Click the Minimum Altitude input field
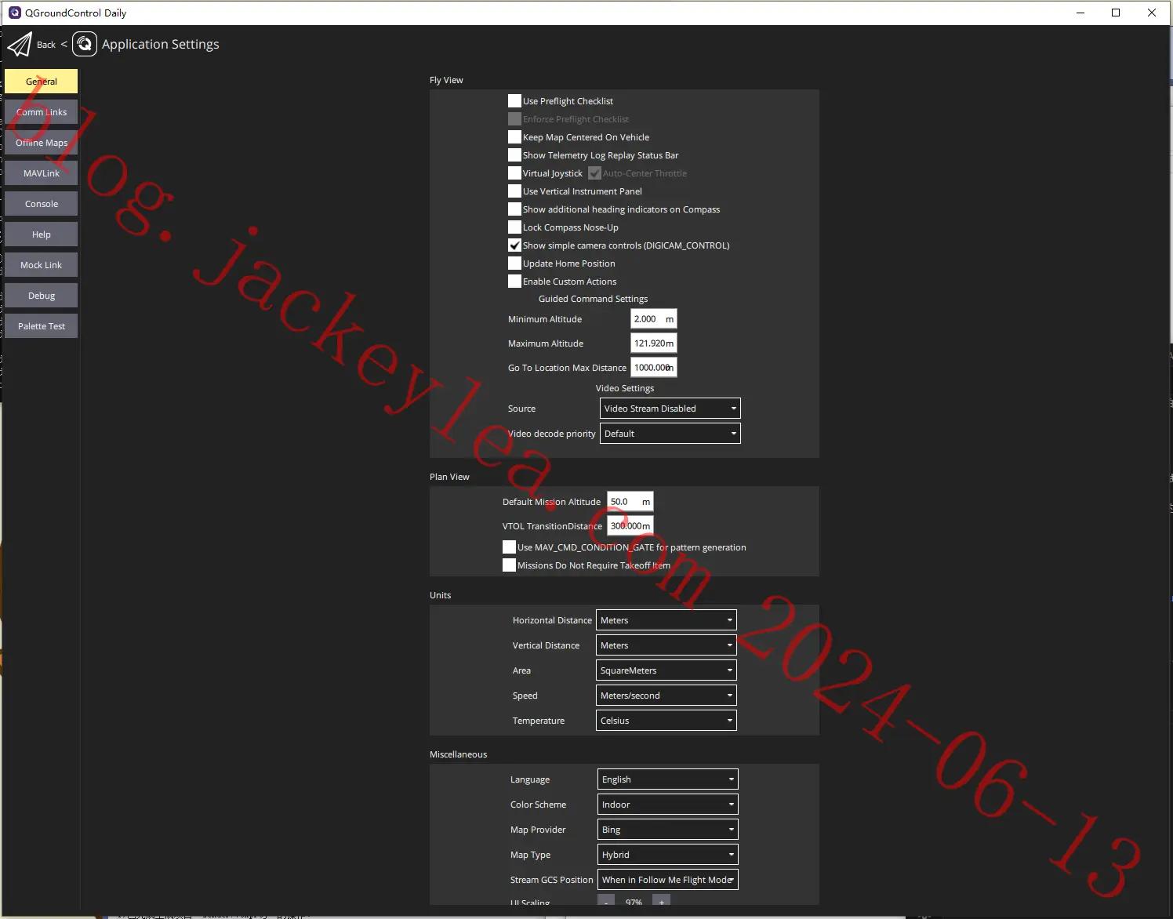Image resolution: width=1173 pixels, height=919 pixels. coord(654,319)
